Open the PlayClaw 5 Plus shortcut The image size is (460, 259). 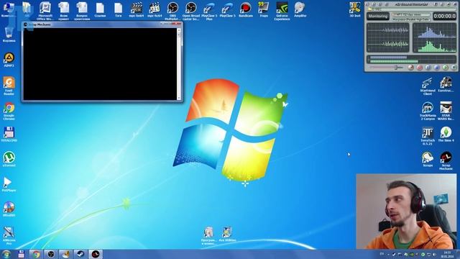[209, 12]
